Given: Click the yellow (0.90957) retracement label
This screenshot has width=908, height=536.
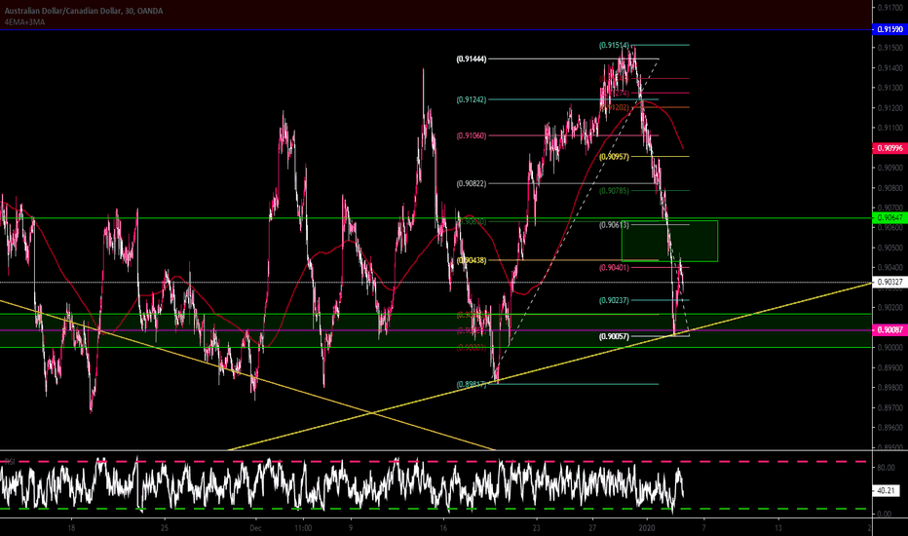Looking at the screenshot, I should click(614, 157).
